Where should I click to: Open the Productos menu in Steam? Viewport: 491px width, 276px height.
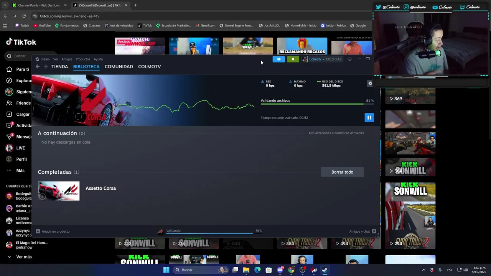pos(83,59)
